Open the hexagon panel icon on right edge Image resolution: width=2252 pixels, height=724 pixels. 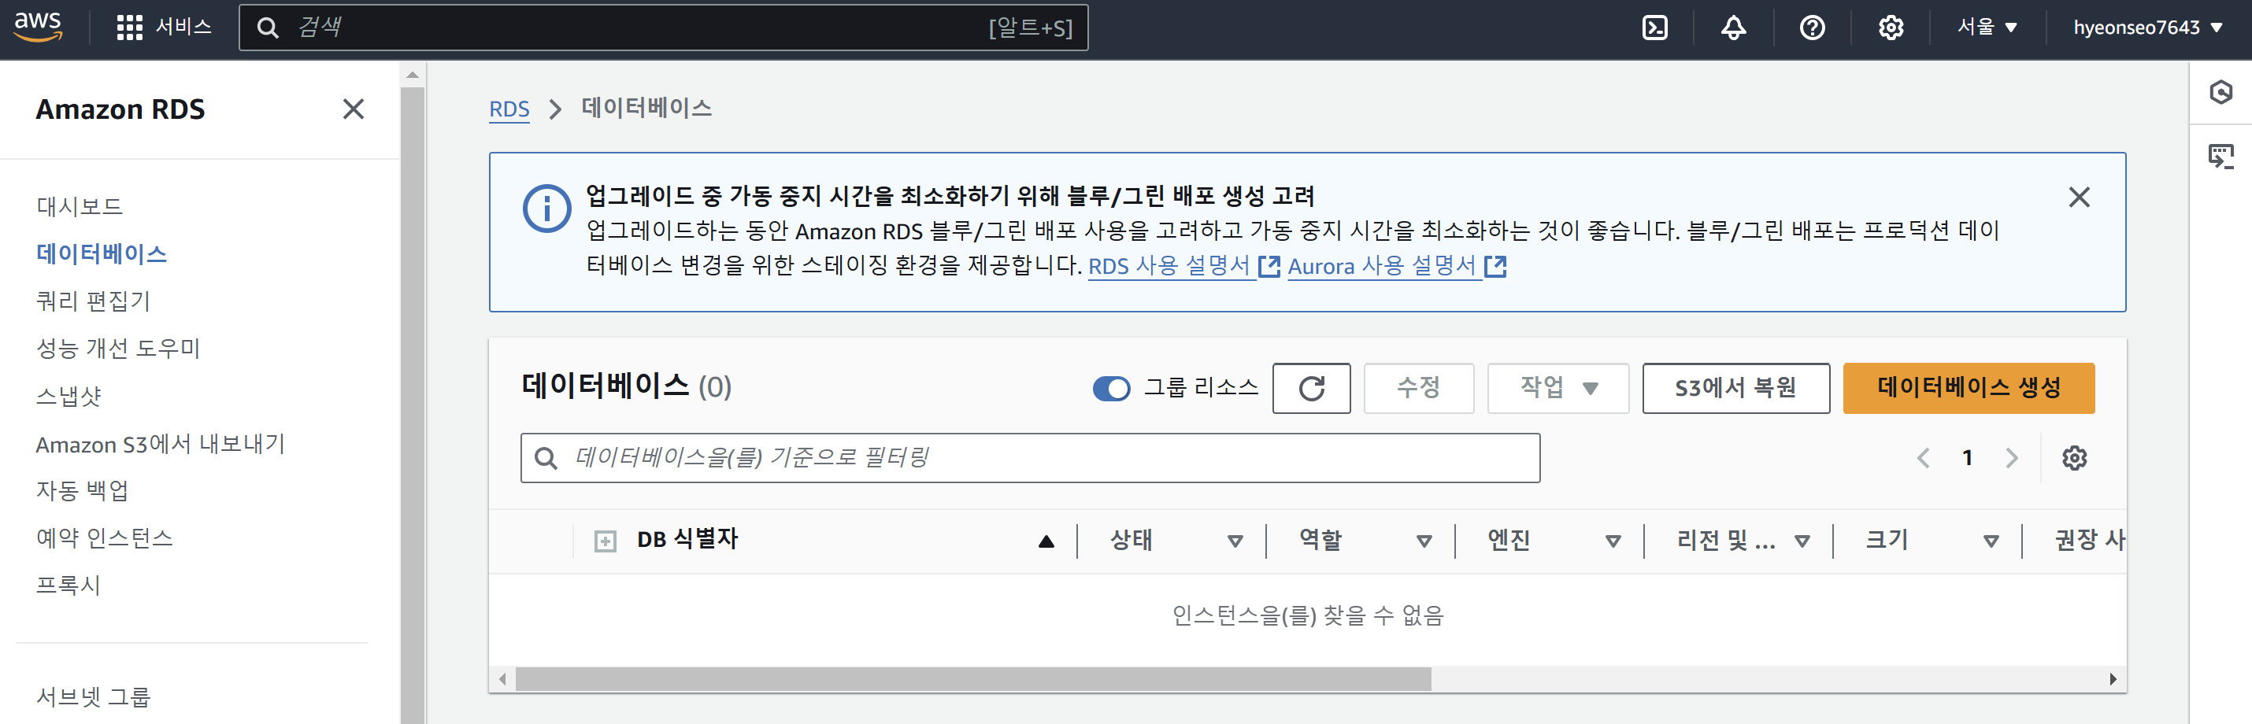pyautogui.click(x=2221, y=93)
